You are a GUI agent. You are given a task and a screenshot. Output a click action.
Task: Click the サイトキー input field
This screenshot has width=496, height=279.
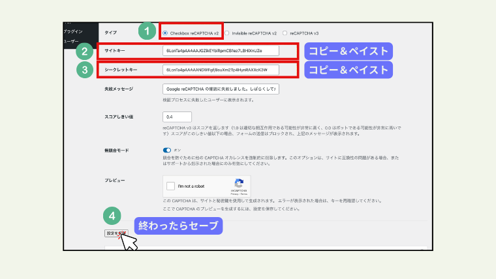(221, 51)
